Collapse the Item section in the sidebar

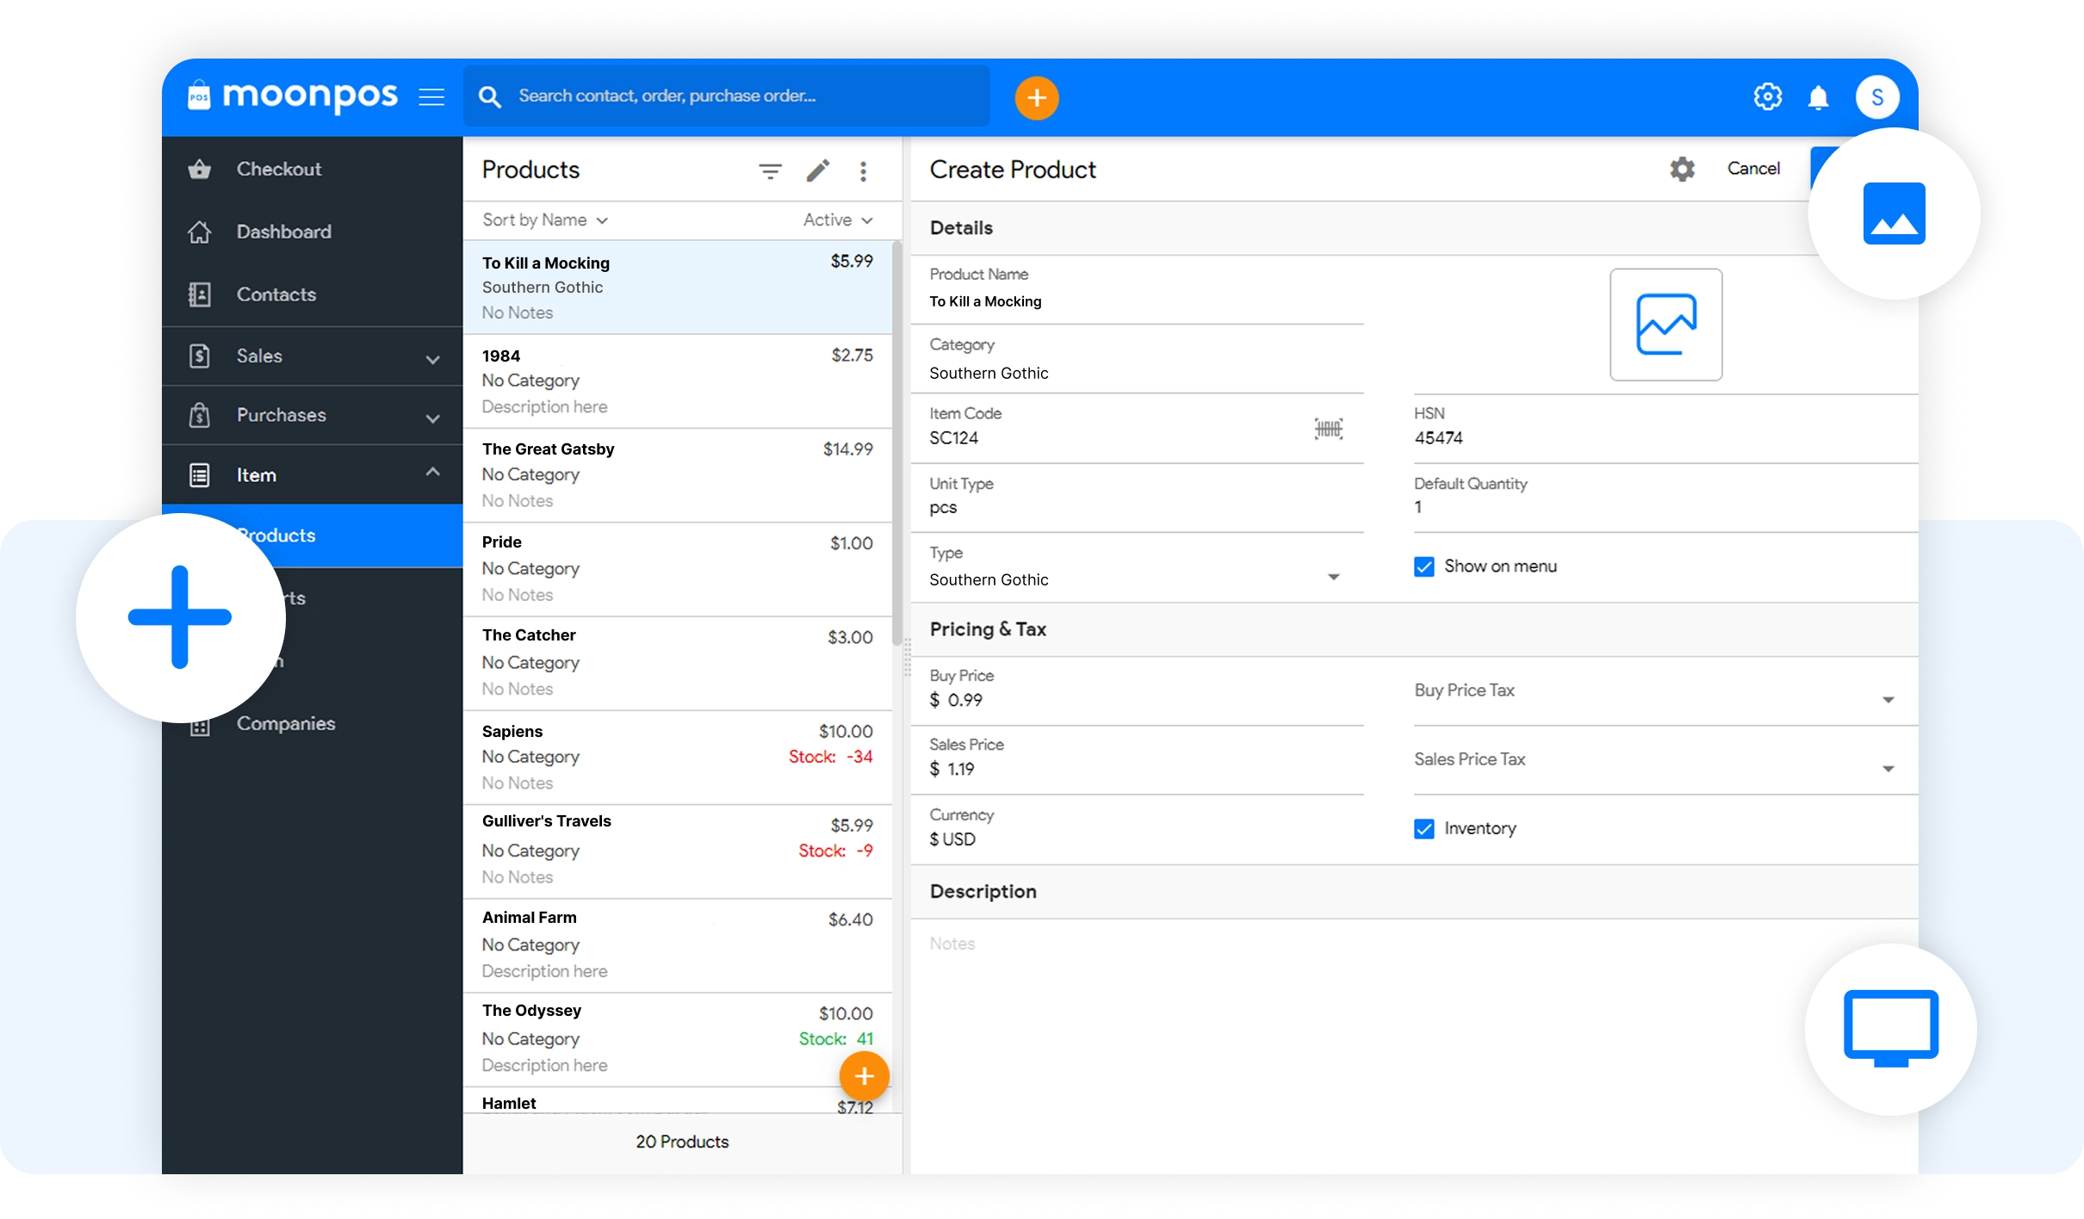coord(431,473)
